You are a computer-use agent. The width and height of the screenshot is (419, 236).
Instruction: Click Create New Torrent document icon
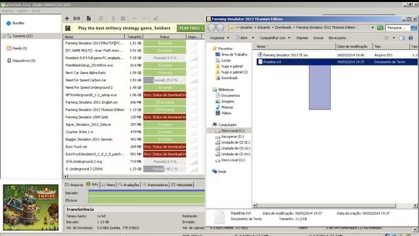coord(88,18)
